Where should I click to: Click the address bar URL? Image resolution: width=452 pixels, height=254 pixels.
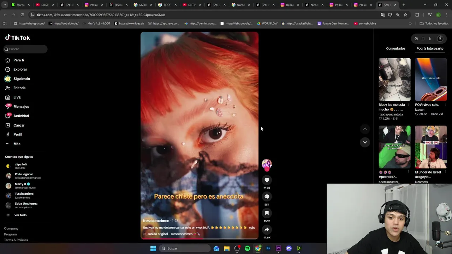[101, 15]
